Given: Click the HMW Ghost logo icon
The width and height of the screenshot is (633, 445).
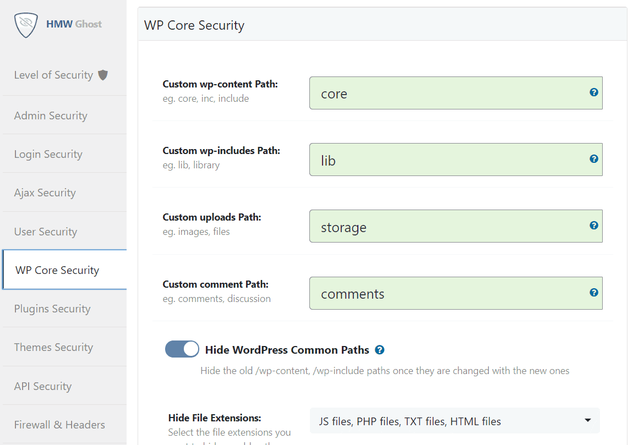Looking at the screenshot, I should pyautogui.click(x=25, y=24).
